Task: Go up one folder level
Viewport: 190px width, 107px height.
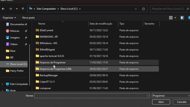Action: pos(23,9)
